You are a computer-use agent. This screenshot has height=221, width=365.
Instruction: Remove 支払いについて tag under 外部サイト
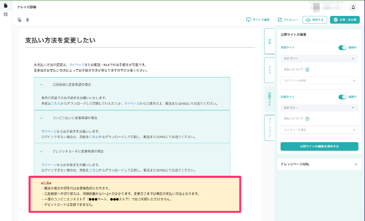pos(307,69)
